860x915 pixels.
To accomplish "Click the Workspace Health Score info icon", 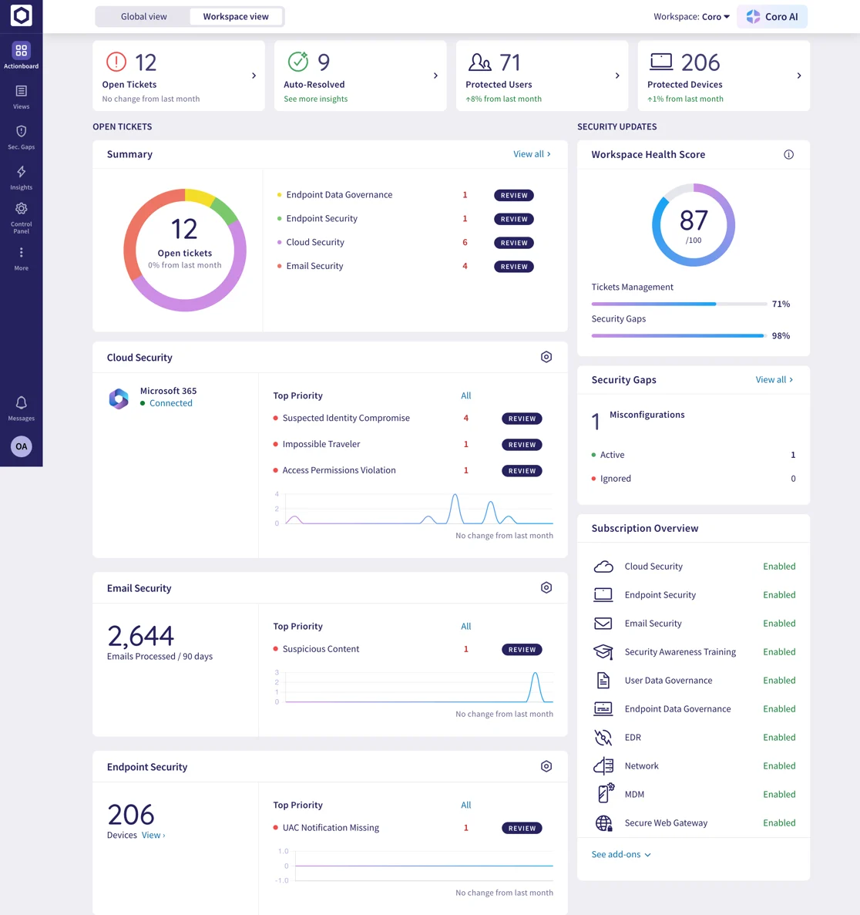I will pos(788,154).
